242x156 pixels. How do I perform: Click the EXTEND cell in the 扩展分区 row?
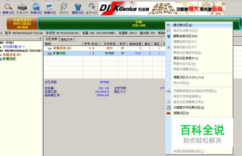coord(109,53)
